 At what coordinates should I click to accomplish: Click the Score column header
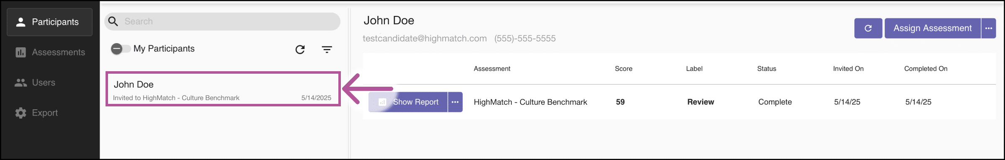[x=624, y=69]
